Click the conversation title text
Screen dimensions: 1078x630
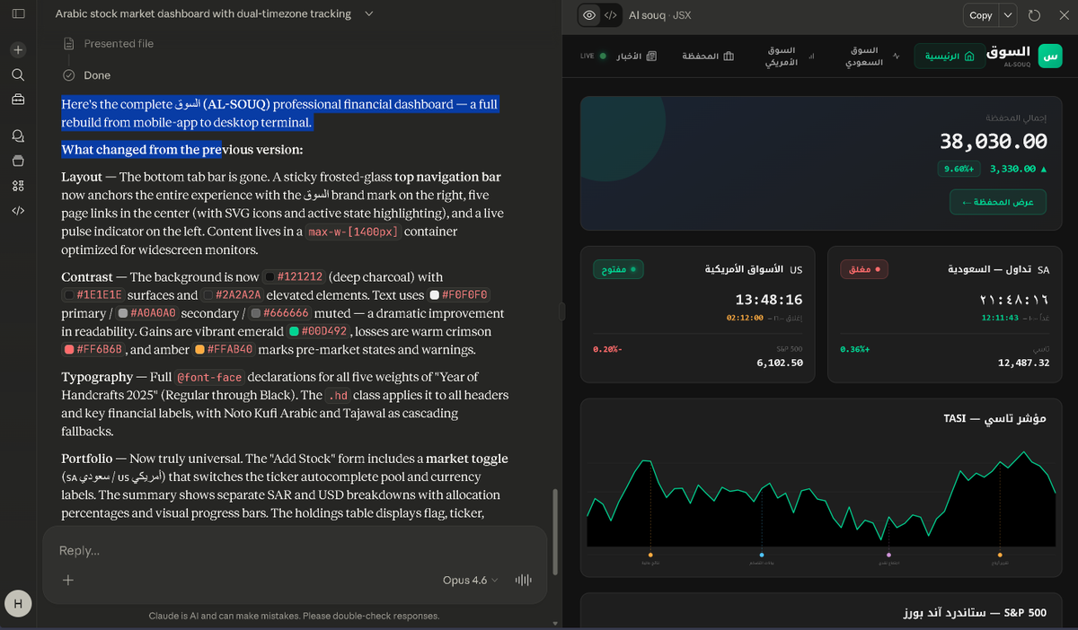pyautogui.click(x=203, y=14)
